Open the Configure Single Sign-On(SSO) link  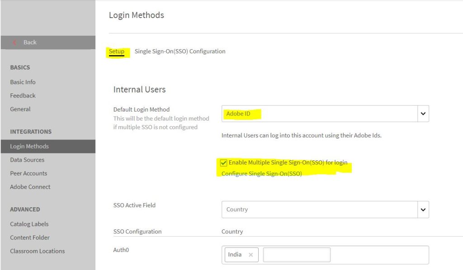click(261, 173)
